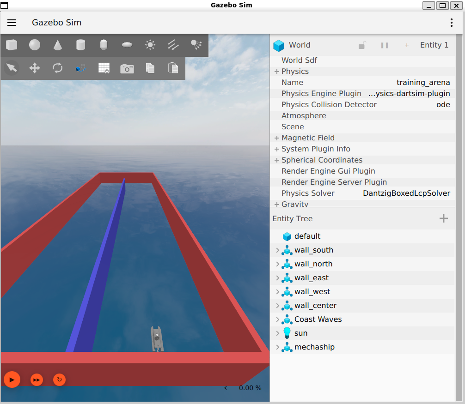Activate the translate mode tool

(35, 68)
